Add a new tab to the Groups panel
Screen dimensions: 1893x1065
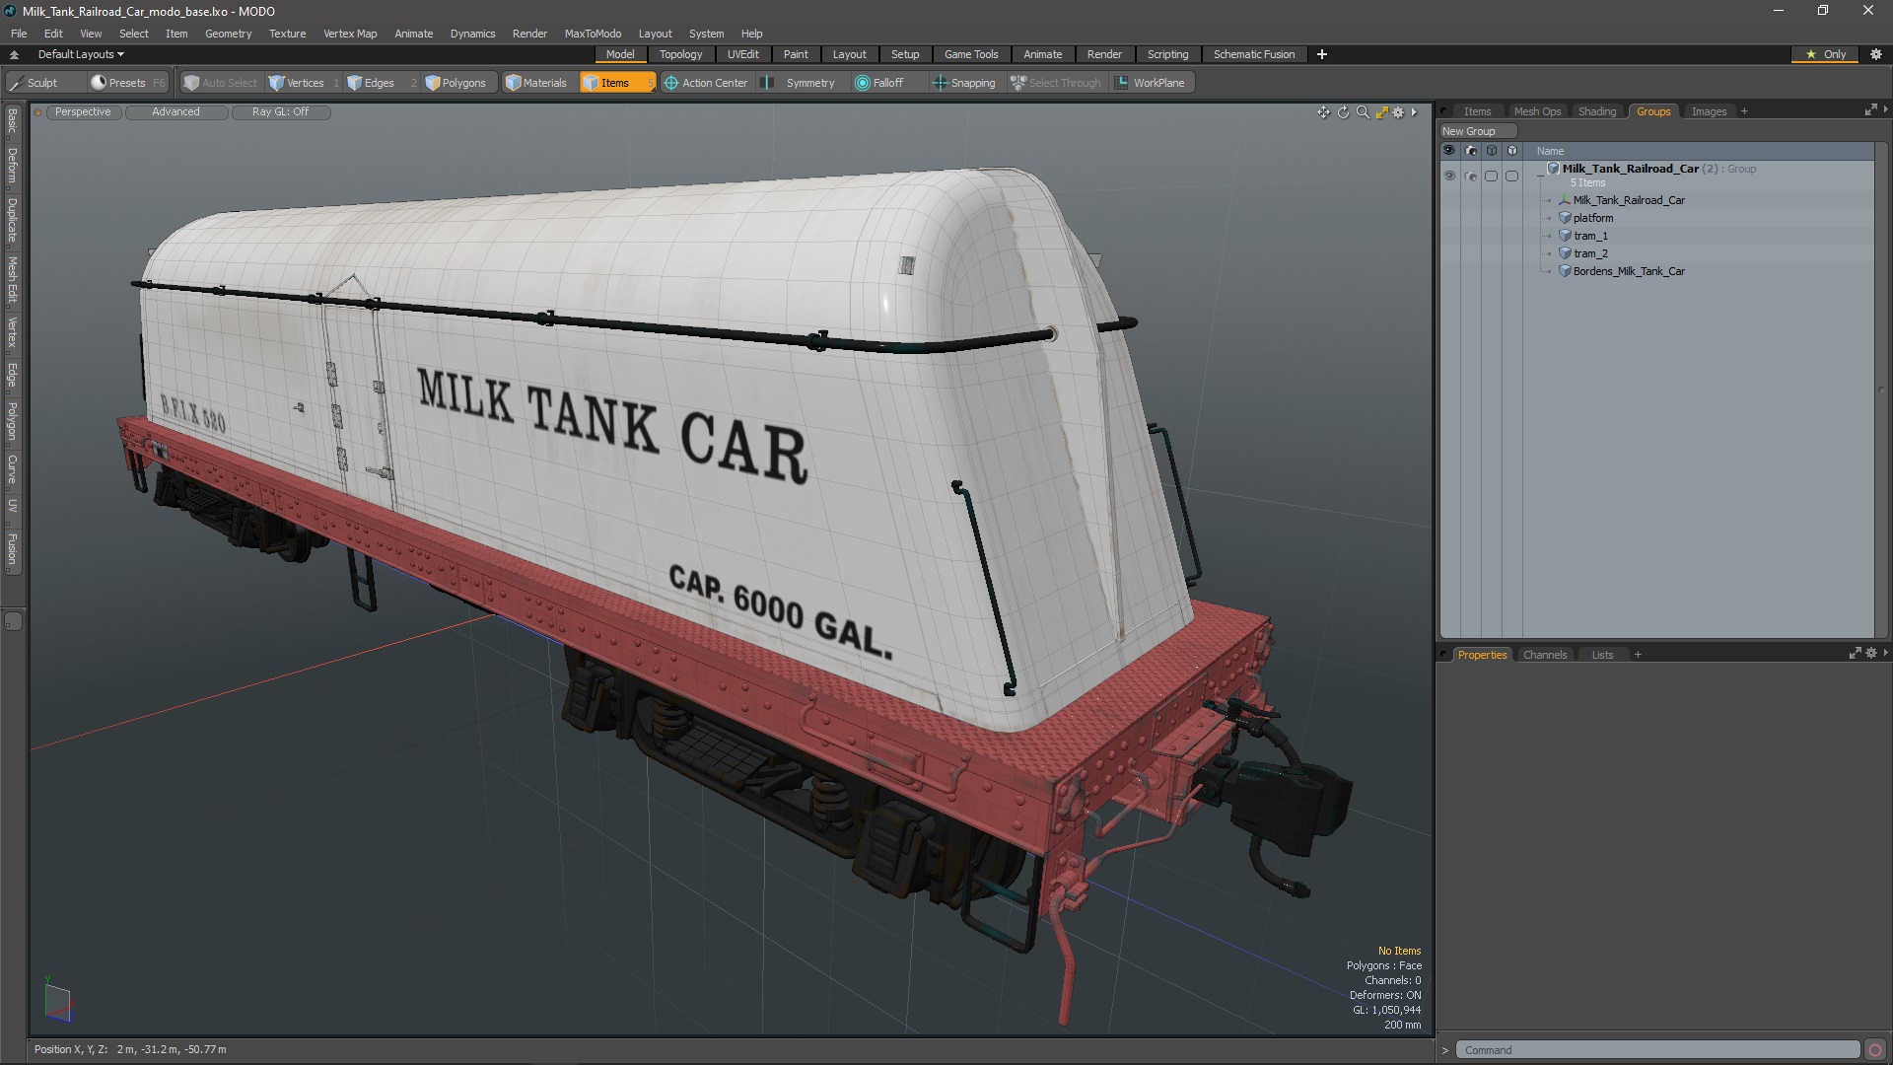pos(1744,111)
